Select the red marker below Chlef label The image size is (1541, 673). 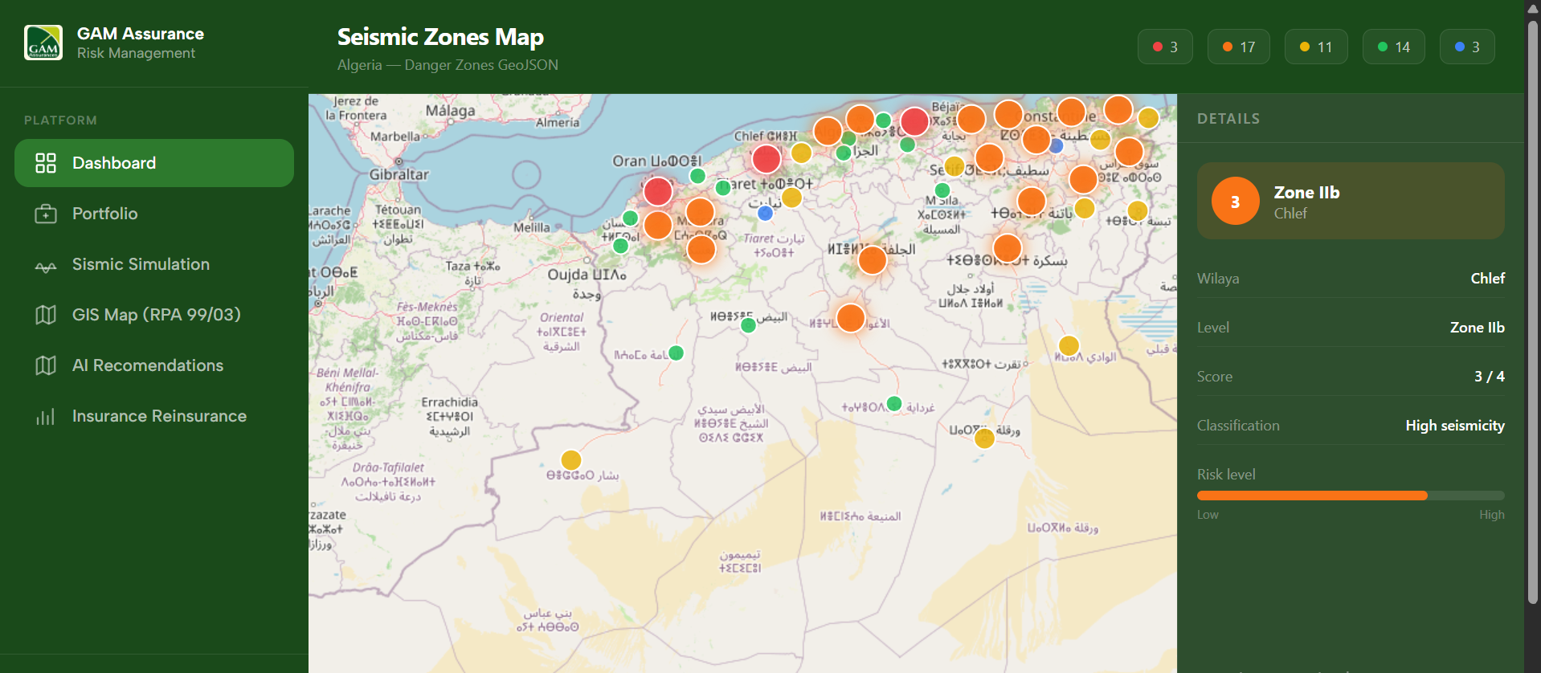[766, 159]
